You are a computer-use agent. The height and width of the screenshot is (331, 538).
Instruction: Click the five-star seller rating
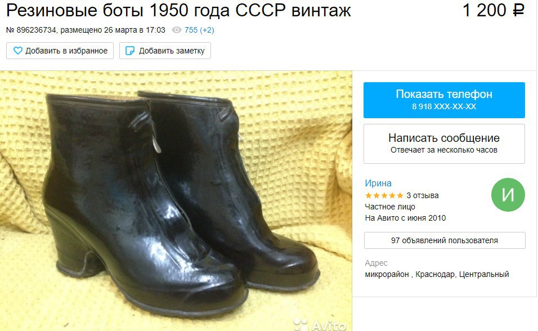click(384, 196)
